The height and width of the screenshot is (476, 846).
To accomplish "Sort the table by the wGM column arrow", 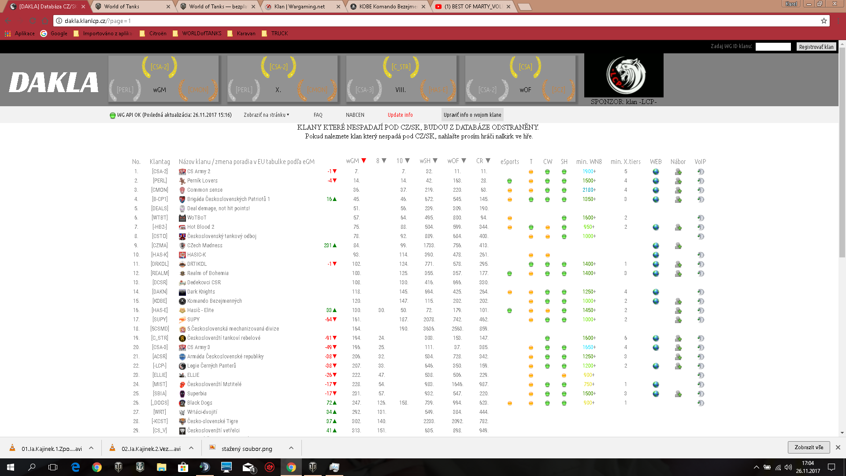I will 364,161.
